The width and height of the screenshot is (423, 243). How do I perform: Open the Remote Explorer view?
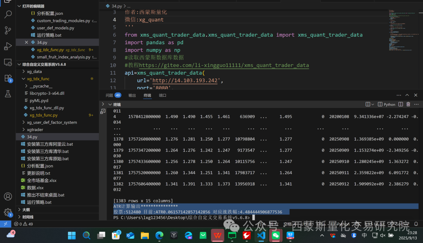click(8, 62)
